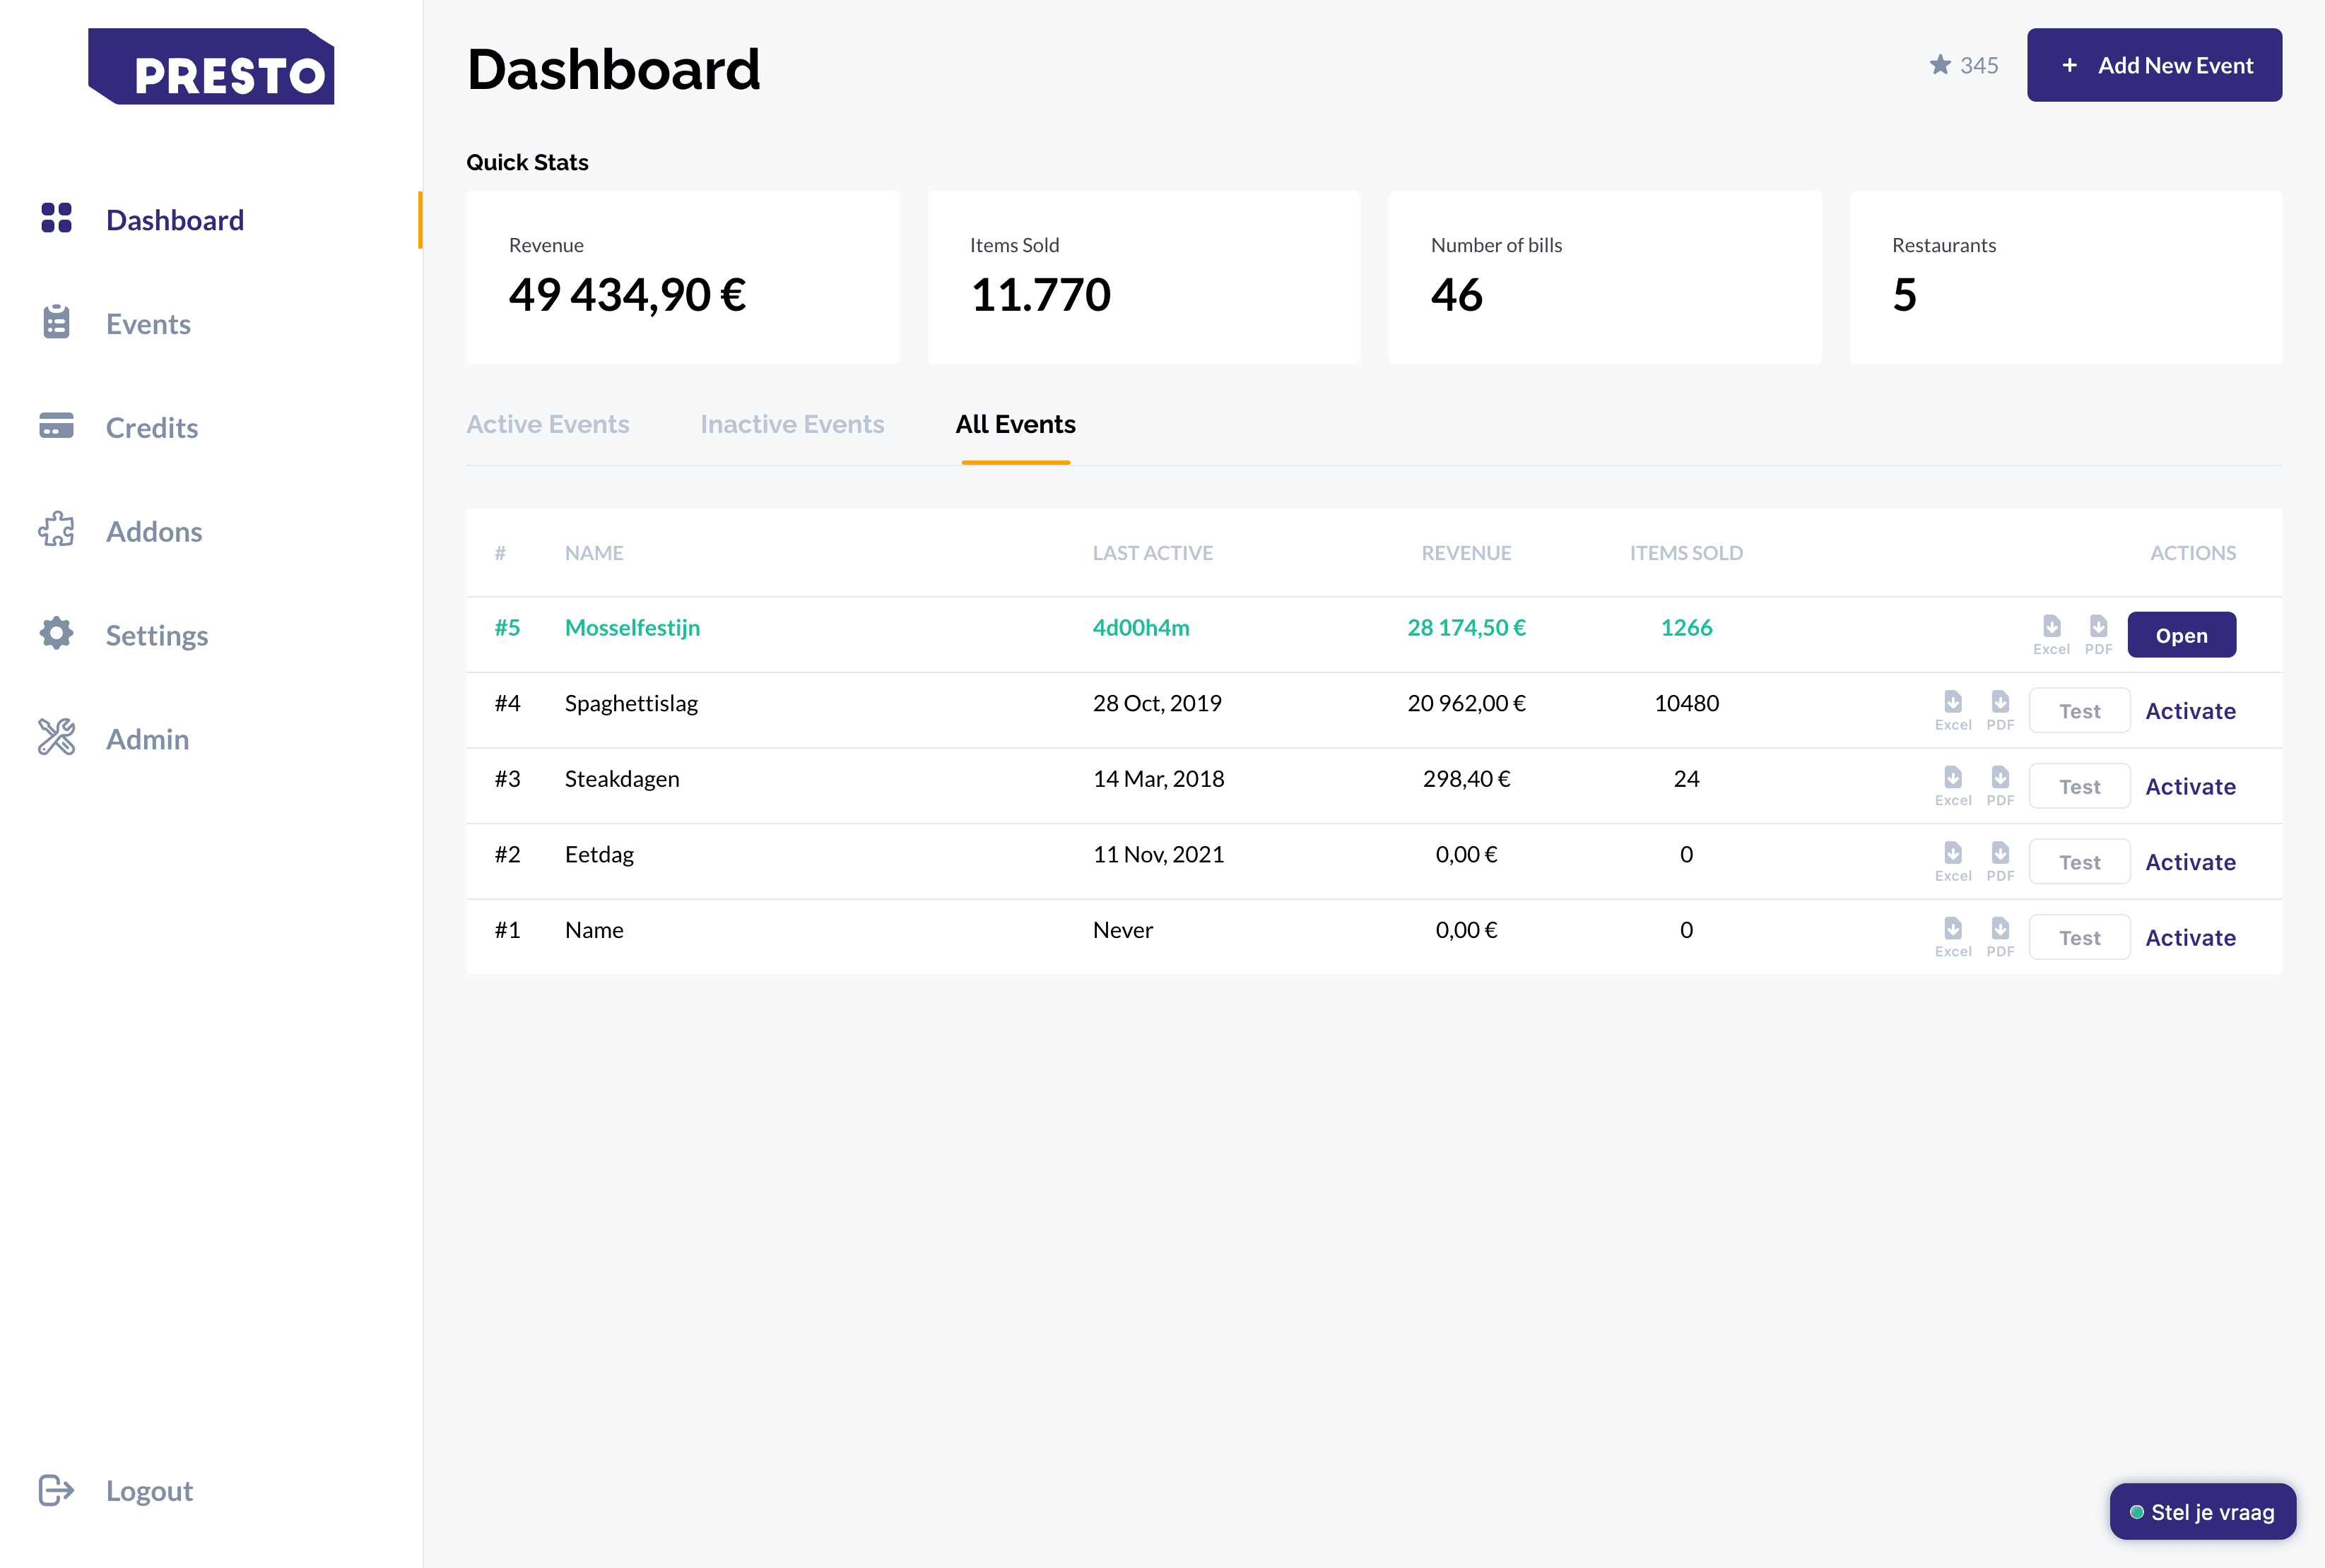Download Excel for Eetdag
The width and height of the screenshot is (2325, 1568).
1953,861
